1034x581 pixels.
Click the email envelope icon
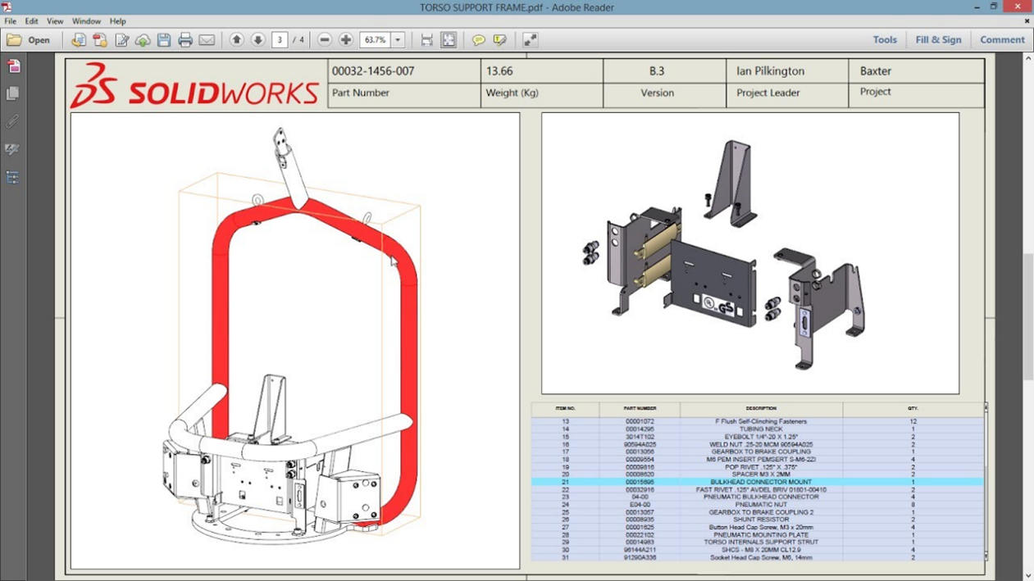(x=207, y=40)
